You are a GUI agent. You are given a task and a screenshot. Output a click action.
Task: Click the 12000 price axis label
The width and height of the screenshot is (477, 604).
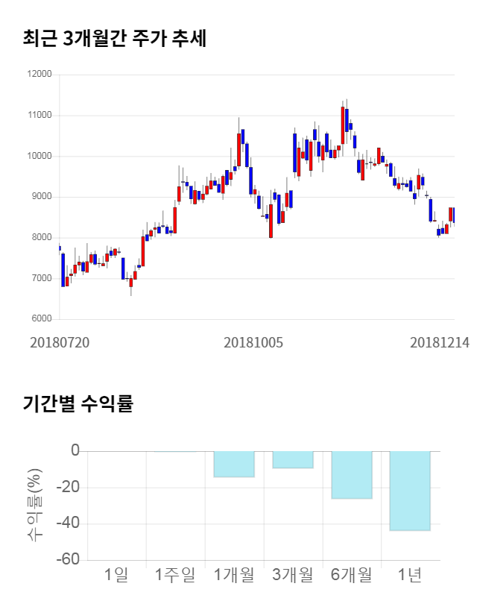click(x=38, y=75)
